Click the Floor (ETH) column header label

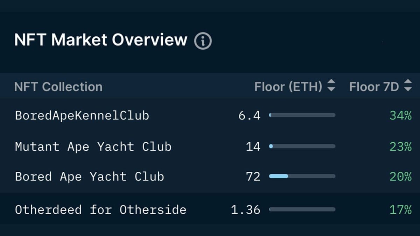coord(288,87)
